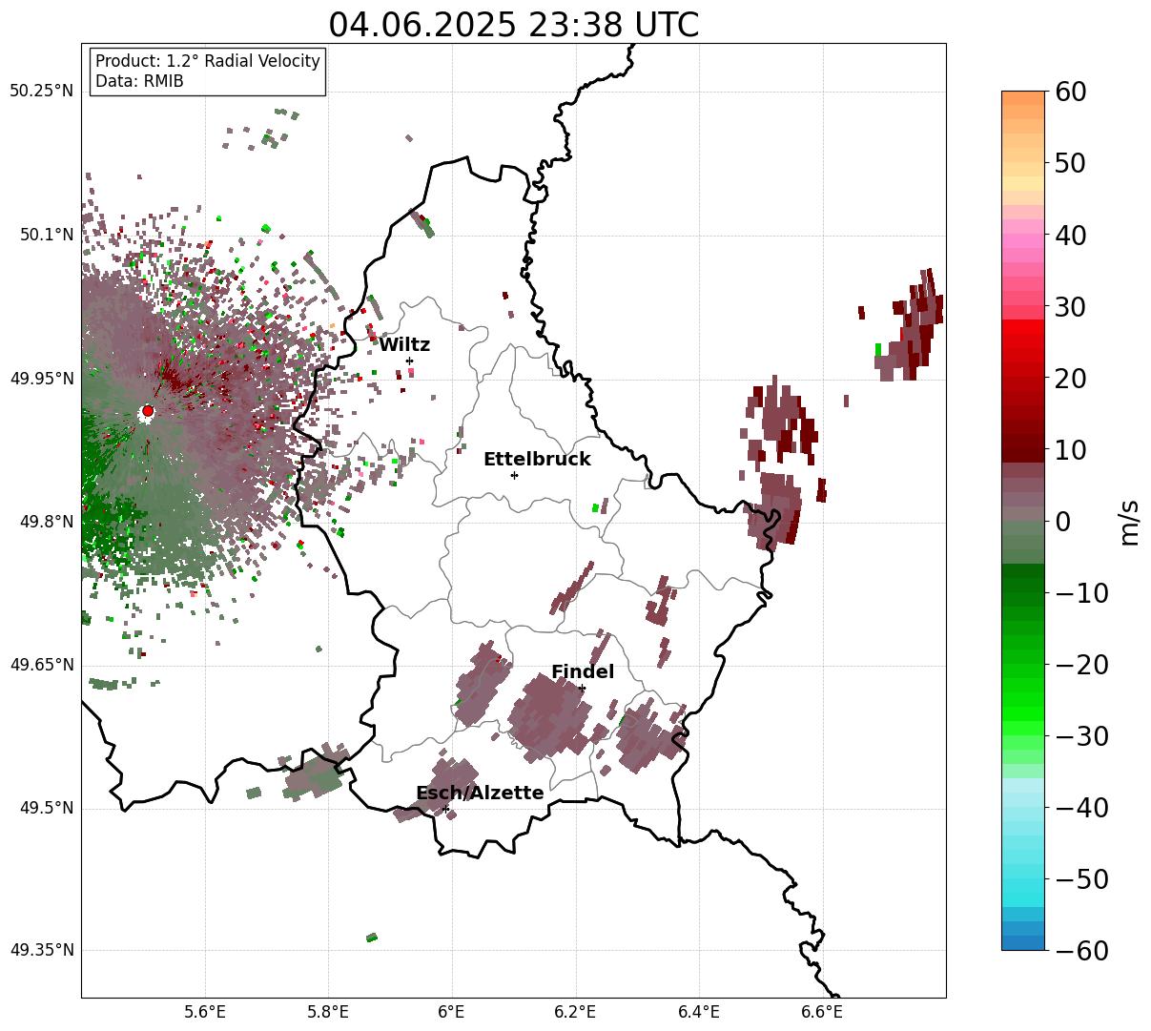The image size is (1151, 1031).
Task: Click the colorbar value 60
Action: click(1070, 92)
